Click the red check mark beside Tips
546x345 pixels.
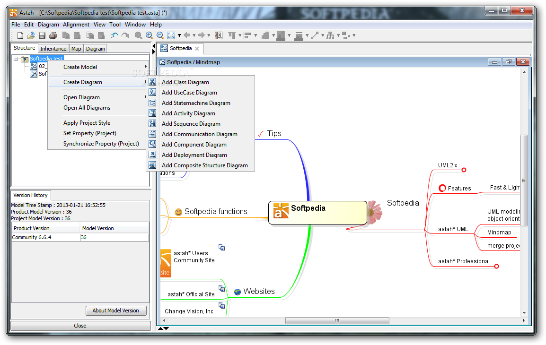[261, 134]
